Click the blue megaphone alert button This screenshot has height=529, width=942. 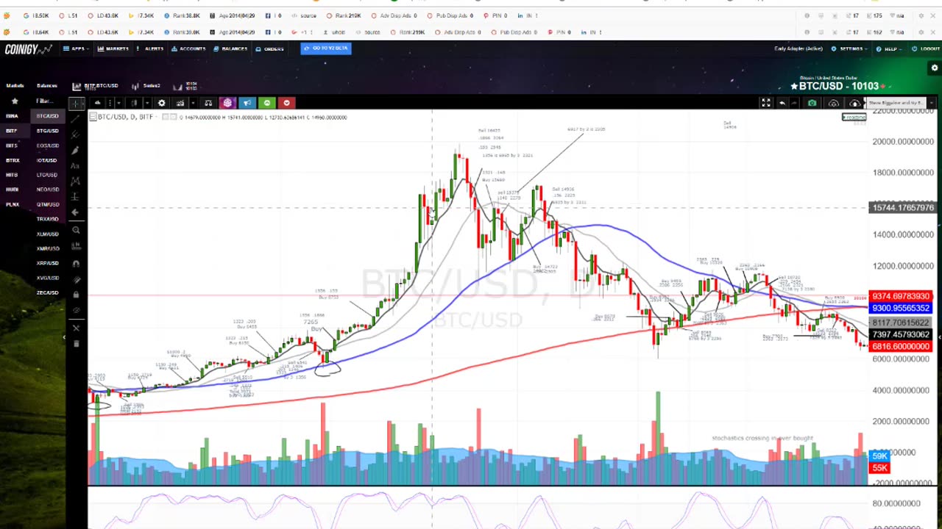[x=247, y=103]
